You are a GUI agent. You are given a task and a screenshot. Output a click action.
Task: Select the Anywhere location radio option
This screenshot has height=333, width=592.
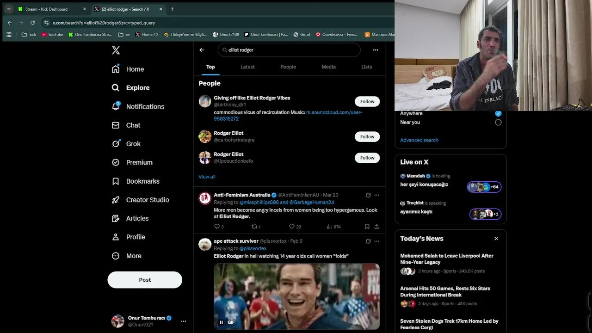pos(498,113)
